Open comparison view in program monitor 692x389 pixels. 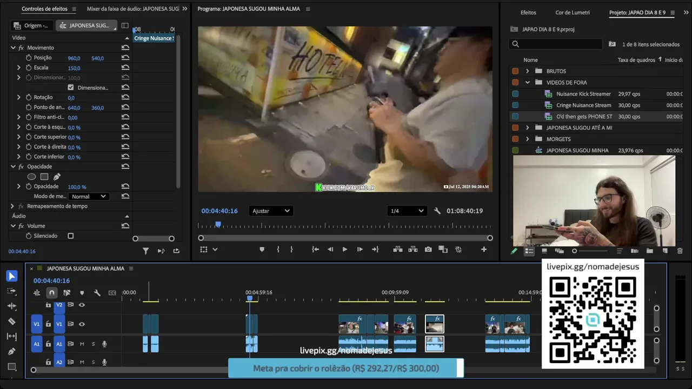(443, 250)
